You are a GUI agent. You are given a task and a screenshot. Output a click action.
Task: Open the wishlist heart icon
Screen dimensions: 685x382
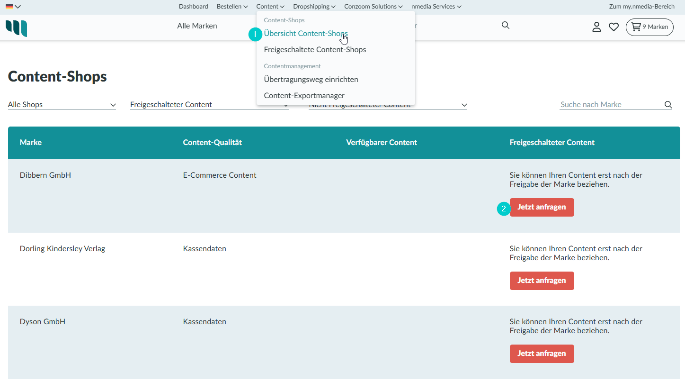614,27
